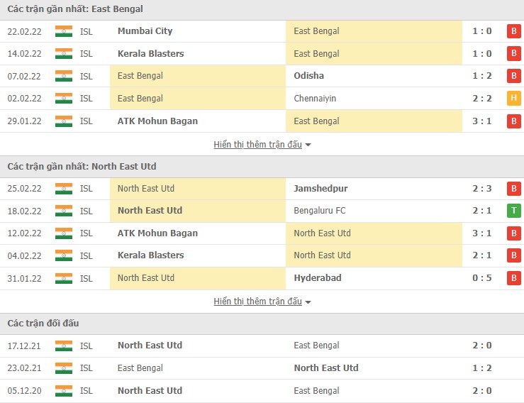This screenshot has height=403, width=524.
Task: Click score 2 : 2 for Chennaiyin match
Action: 481,99
